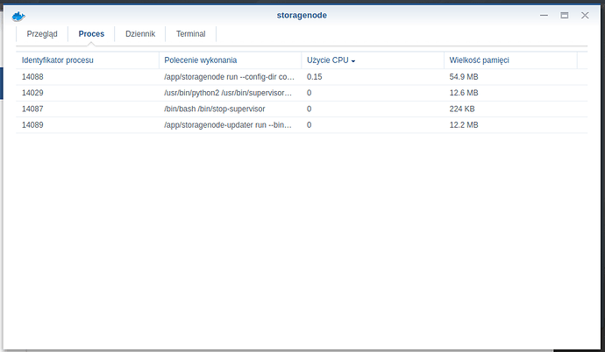Click the Użycie CPU sort arrow
The image size is (605, 352).
point(353,60)
